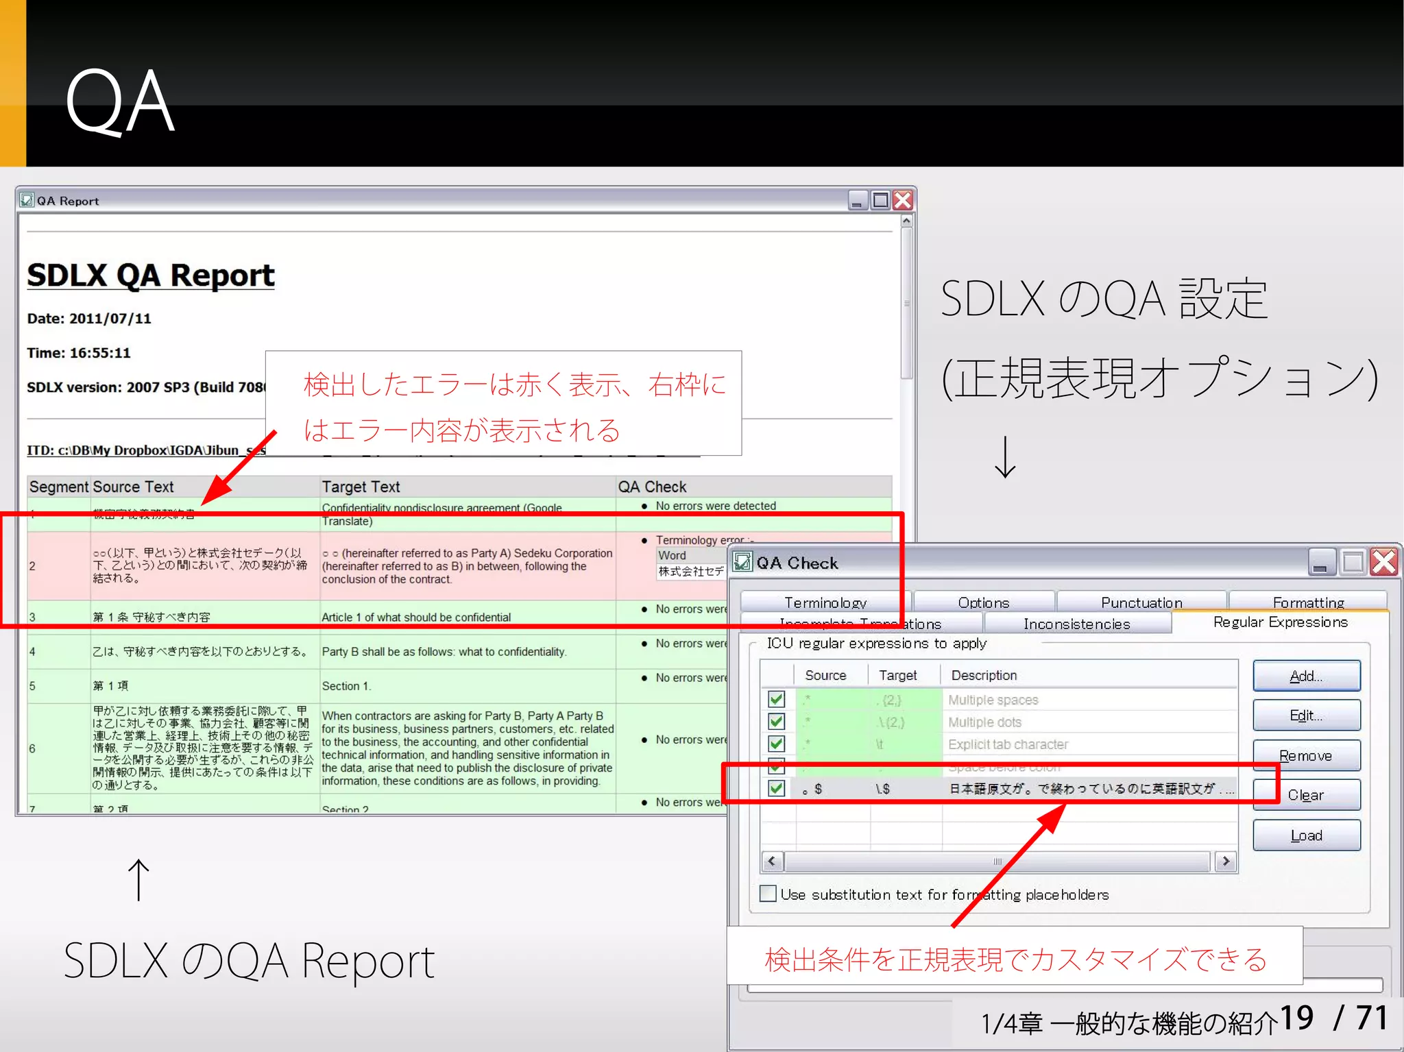The width and height of the screenshot is (1404, 1052).
Task: Click the Target column header
Action: click(897, 675)
